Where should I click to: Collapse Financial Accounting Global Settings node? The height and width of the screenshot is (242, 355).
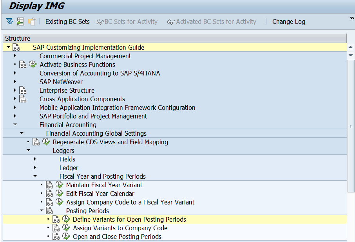[x=22, y=133]
